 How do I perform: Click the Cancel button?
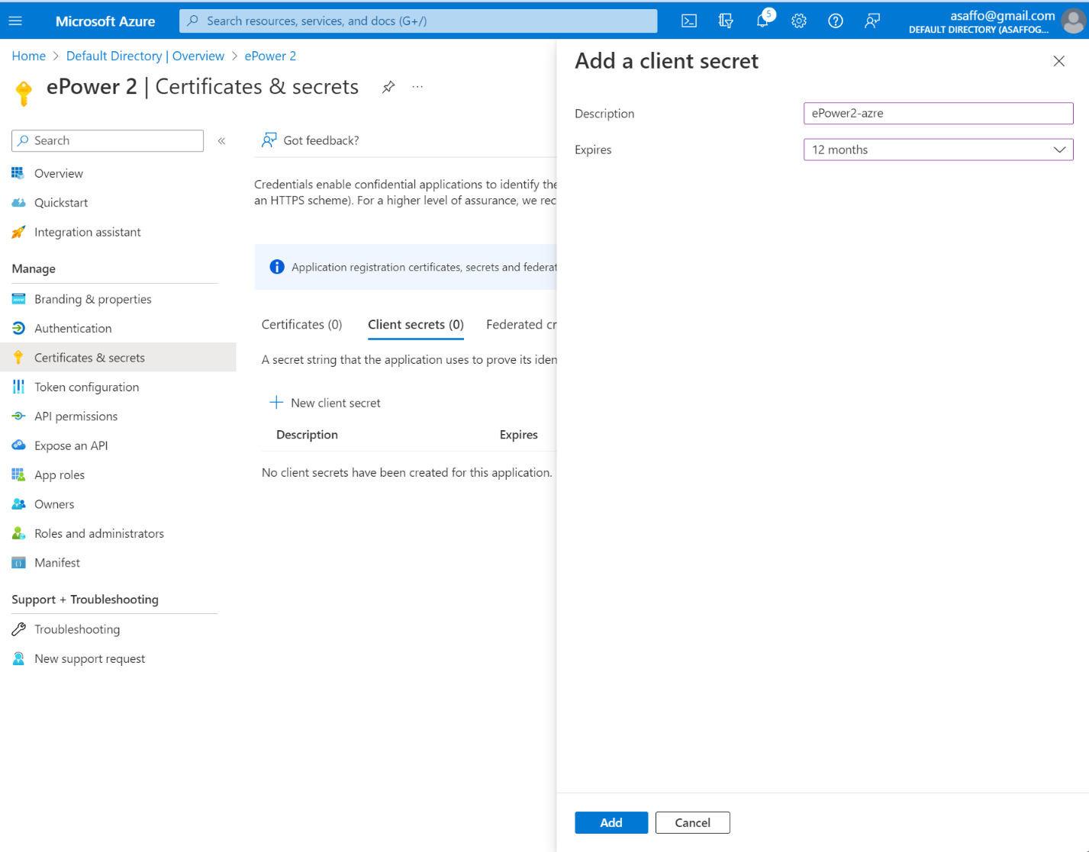(x=692, y=822)
